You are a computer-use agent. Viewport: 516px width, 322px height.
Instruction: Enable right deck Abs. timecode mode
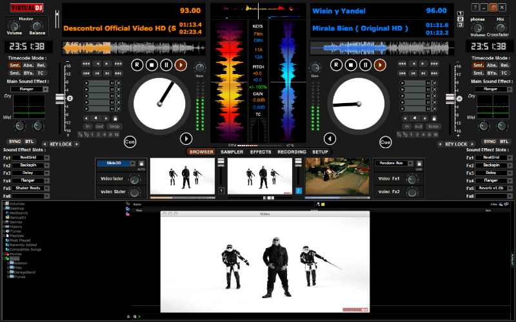[x=492, y=66]
